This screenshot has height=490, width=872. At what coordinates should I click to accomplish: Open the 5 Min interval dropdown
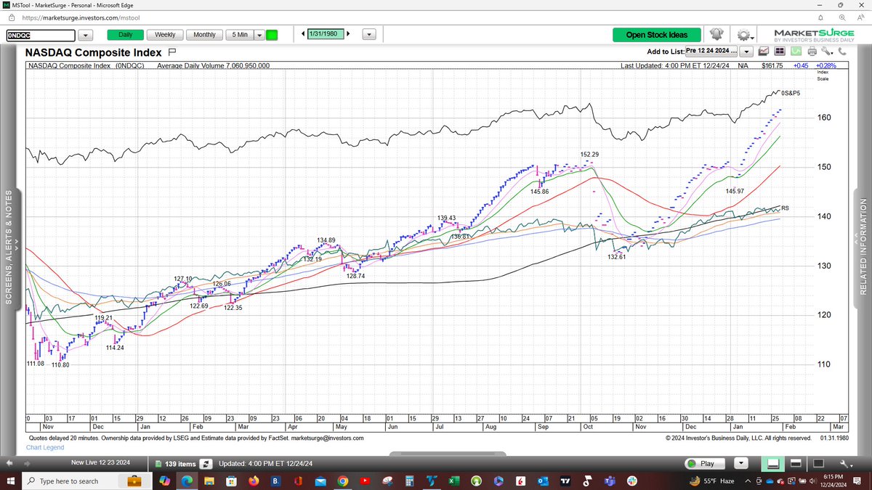[259, 34]
